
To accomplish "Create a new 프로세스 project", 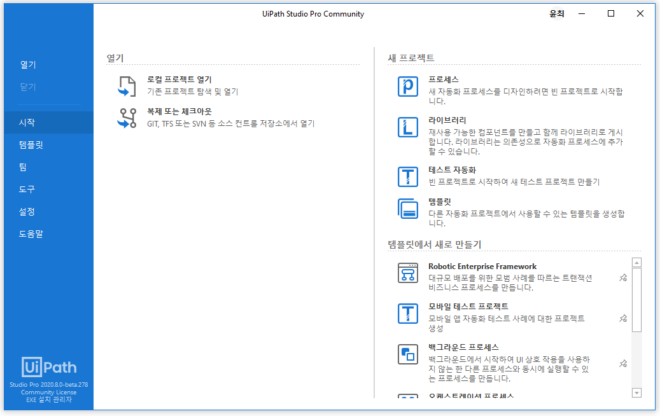I will pyautogui.click(x=444, y=80).
